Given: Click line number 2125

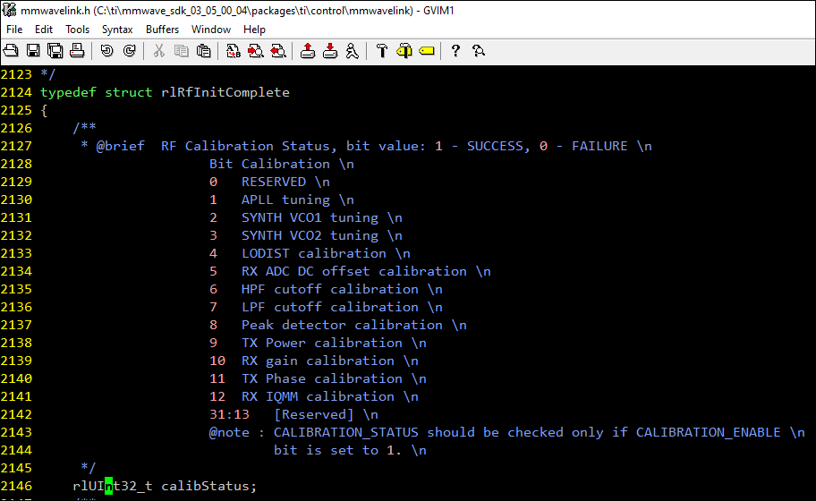Looking at the screenshot, I should coord(16,110).
